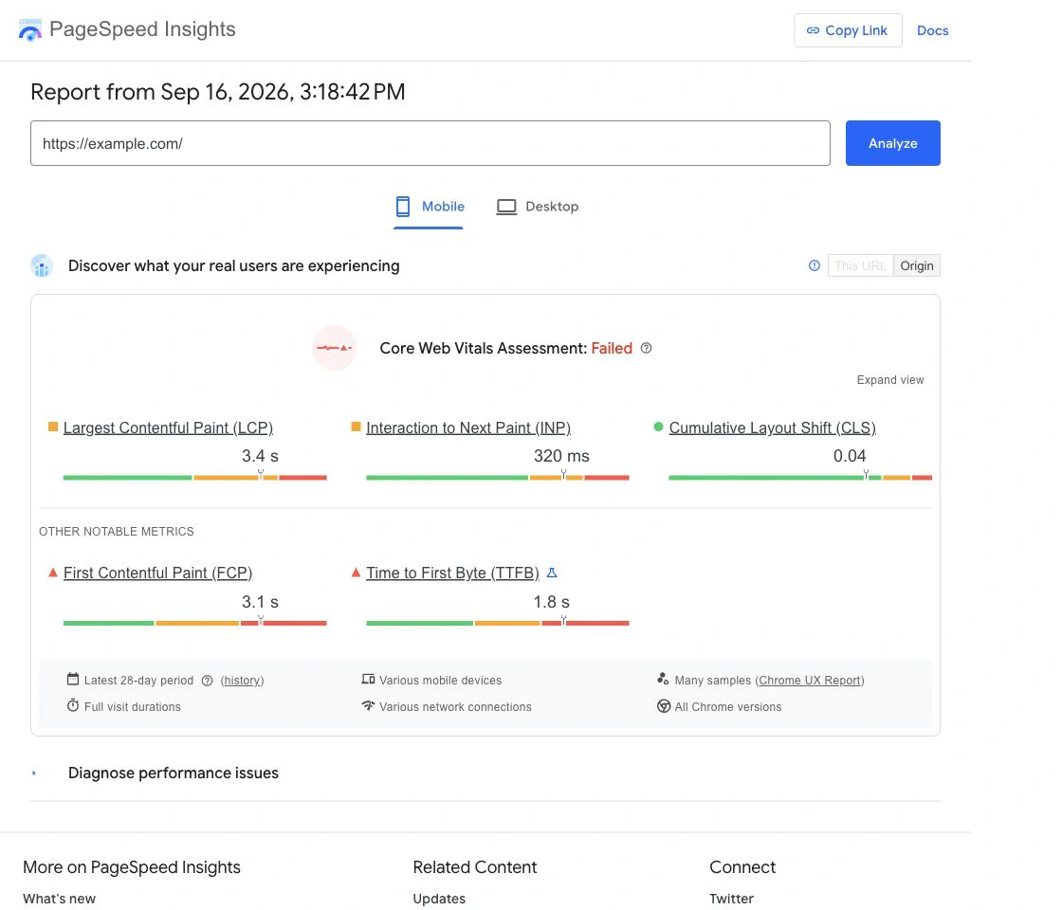
Task: Click the Failed assessment status text
Action: point(612,348)
